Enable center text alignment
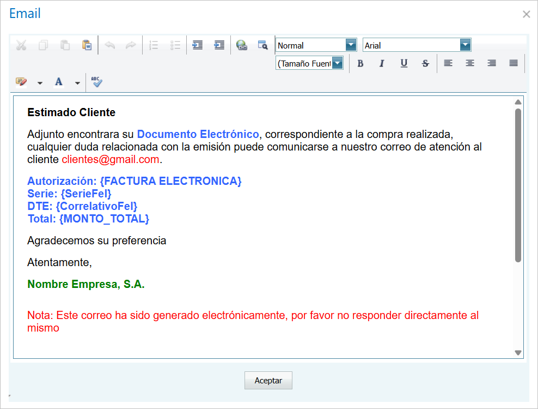538x409 pixels. click(x=469, y=63)
